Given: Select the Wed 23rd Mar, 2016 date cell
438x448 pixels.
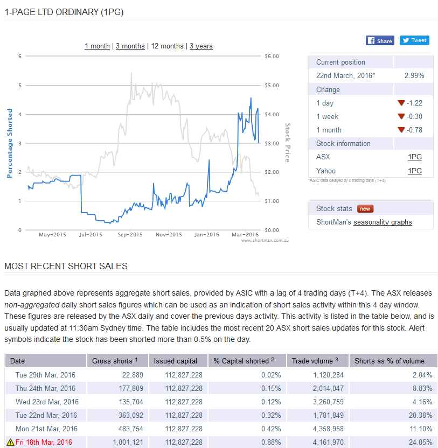Looking at the screenshot, I should point(47,402).
